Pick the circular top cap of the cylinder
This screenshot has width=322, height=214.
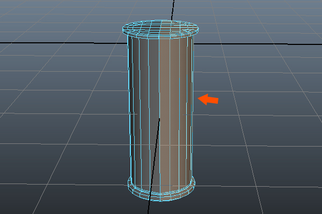coord(160,29)
